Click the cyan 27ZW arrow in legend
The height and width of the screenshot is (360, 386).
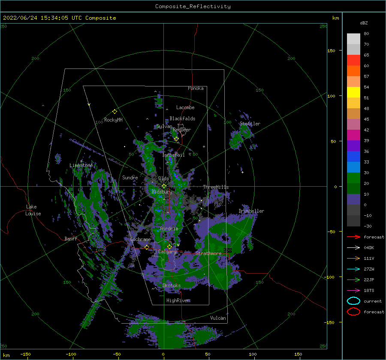tap(353, 269)
